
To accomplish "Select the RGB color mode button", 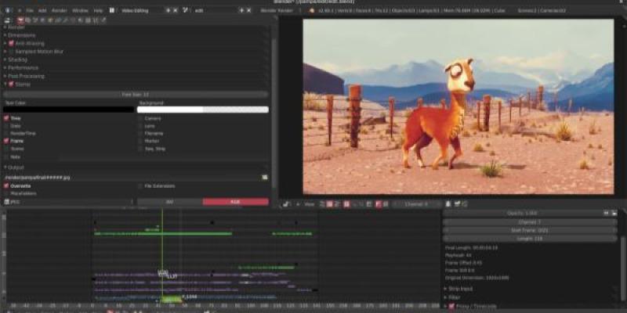I will pyautogui.click(x=235, y=202).
